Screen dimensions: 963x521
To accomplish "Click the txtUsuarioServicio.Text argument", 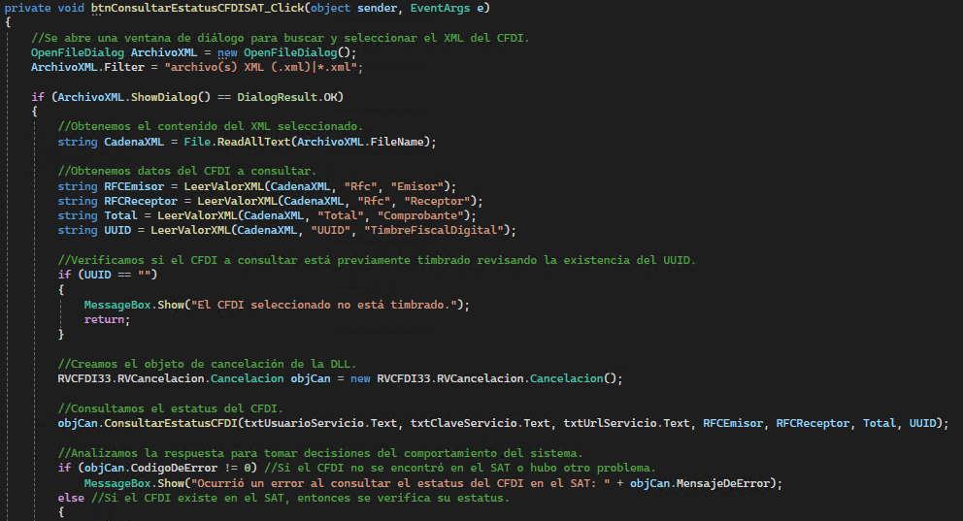I will pos(320,423).
